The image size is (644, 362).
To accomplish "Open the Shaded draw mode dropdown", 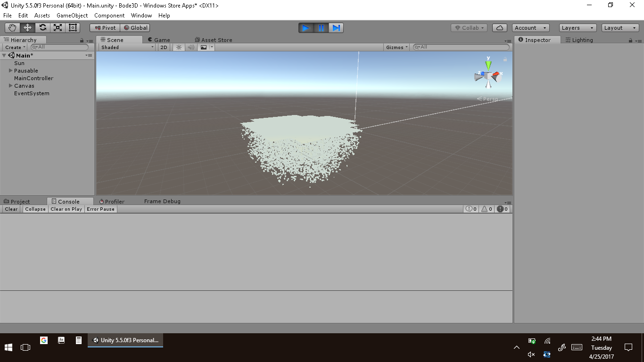I will pyautogui.click(x=127, y=47).
